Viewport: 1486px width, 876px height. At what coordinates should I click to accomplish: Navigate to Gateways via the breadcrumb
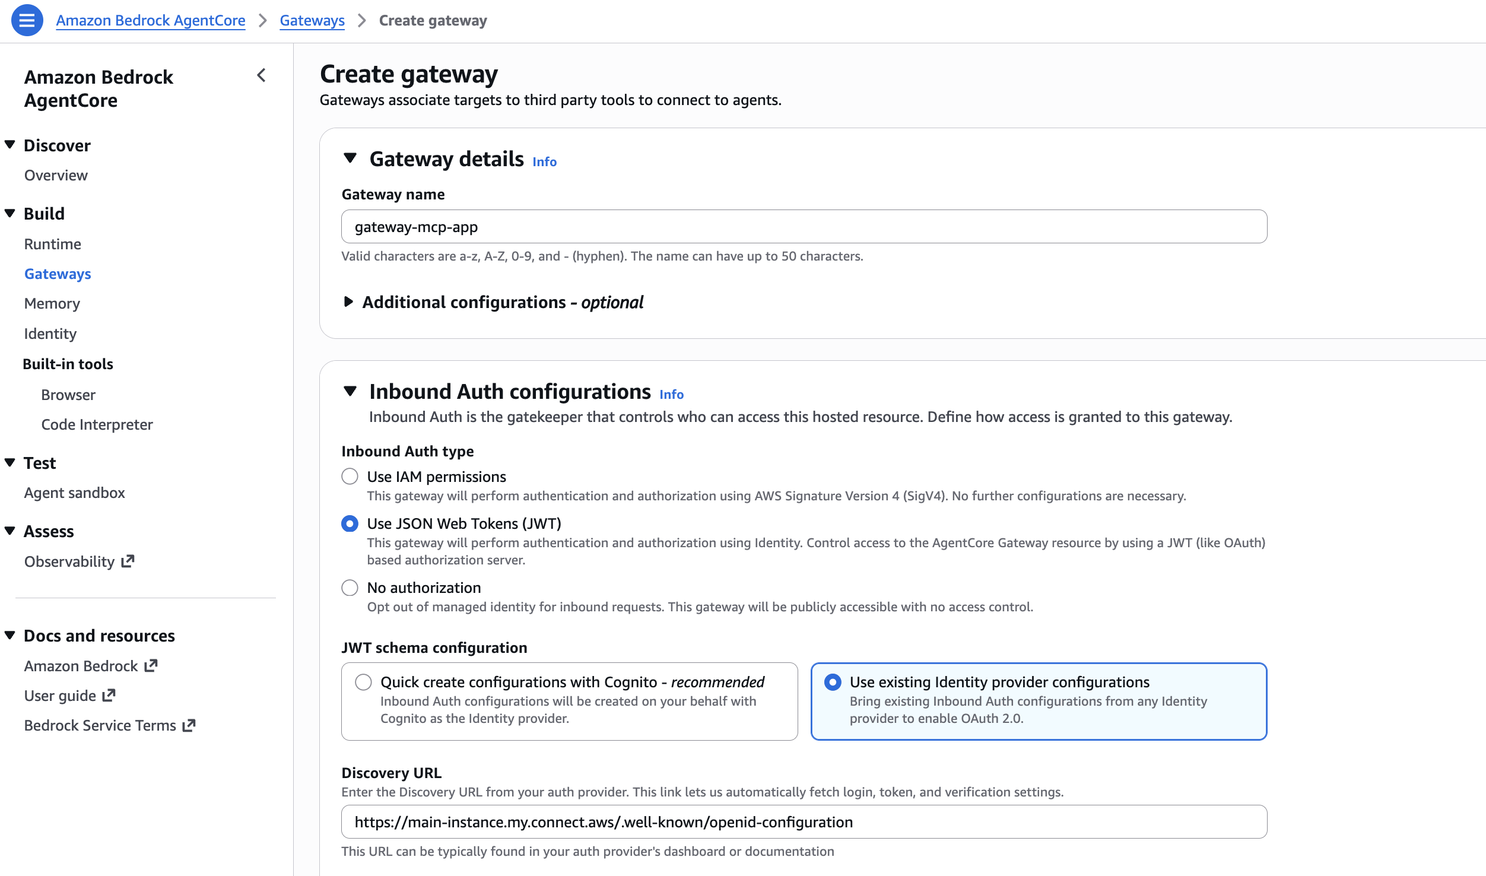coord(312,20)
